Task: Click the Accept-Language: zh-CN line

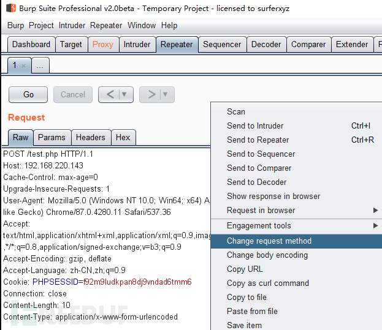Action: pos(64,270)
